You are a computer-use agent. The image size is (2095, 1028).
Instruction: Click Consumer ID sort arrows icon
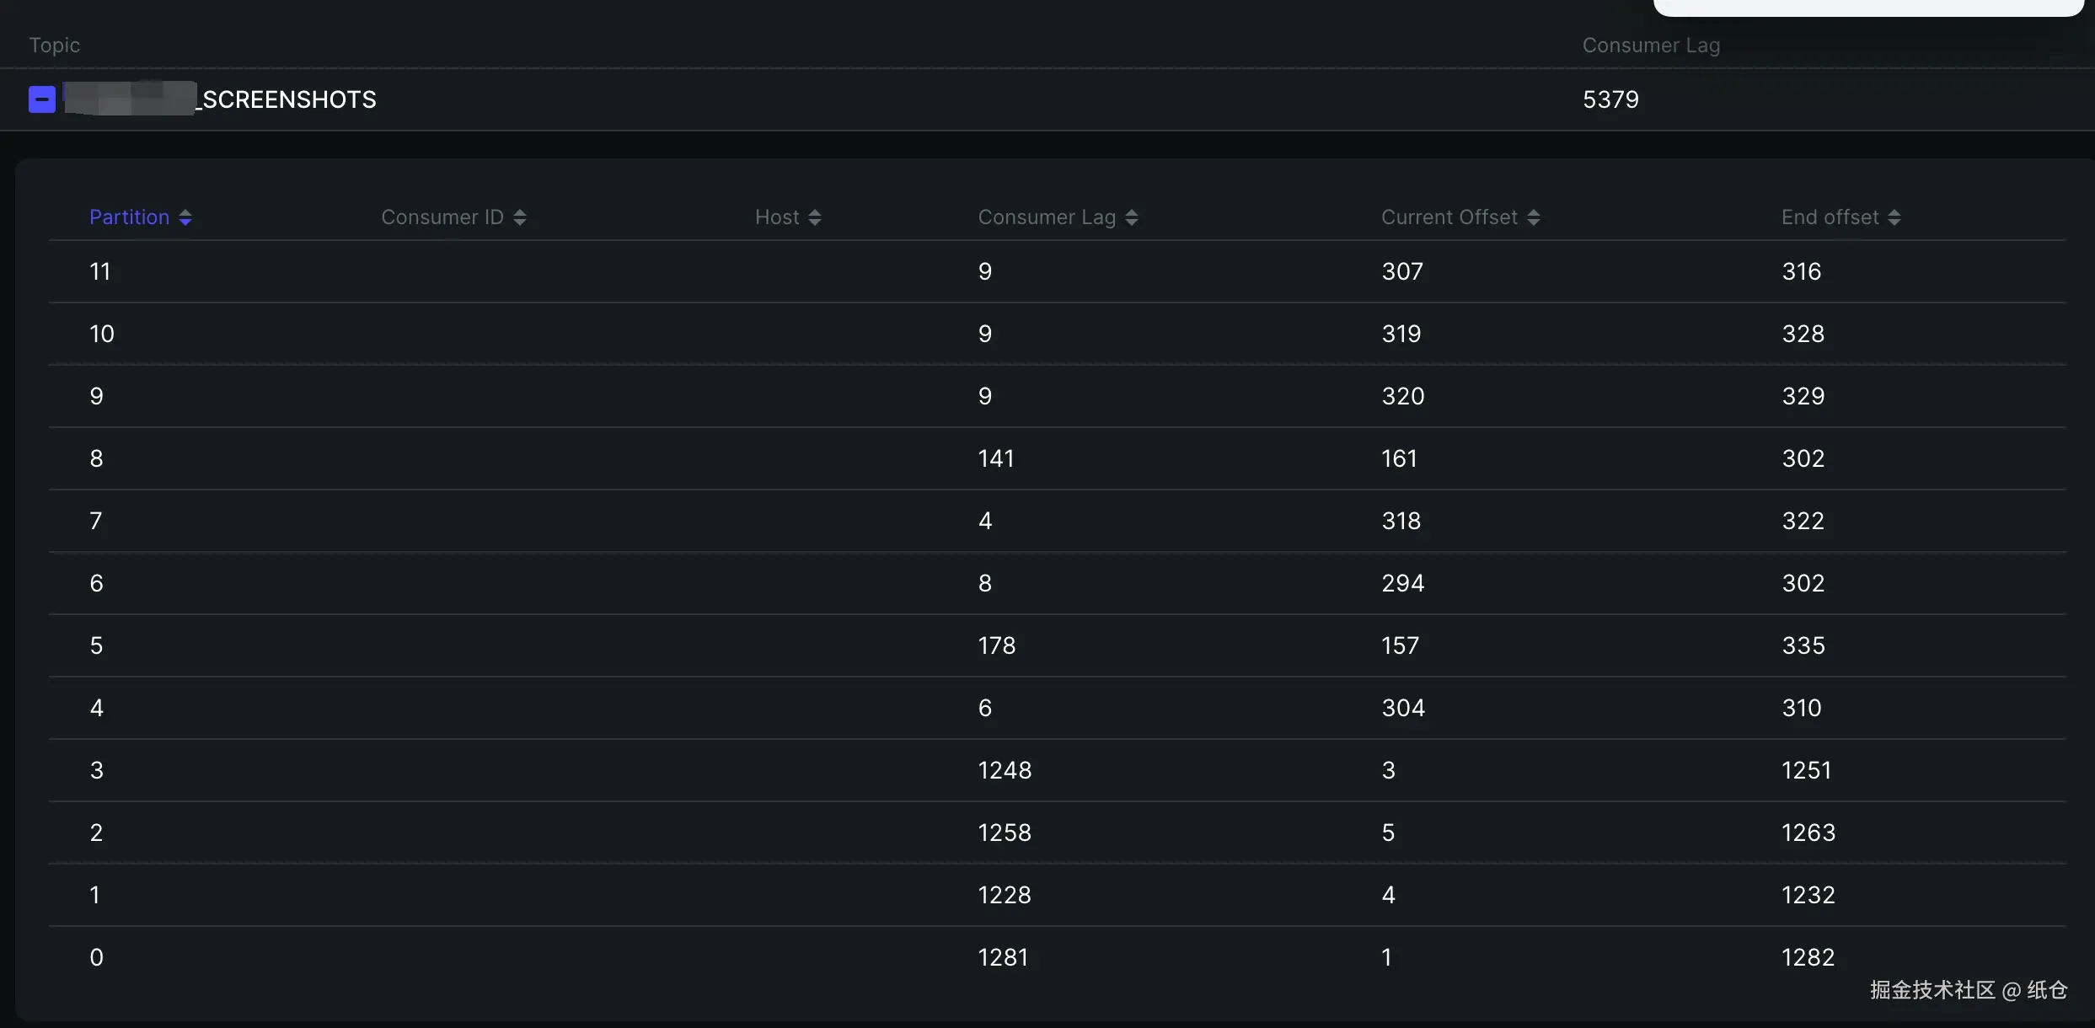520,217
